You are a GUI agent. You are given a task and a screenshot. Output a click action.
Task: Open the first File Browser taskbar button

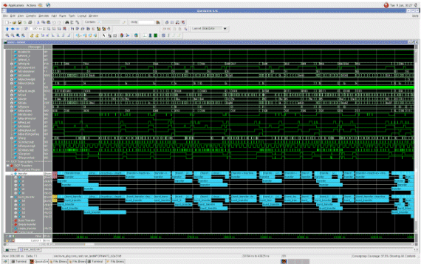(58, 261)
